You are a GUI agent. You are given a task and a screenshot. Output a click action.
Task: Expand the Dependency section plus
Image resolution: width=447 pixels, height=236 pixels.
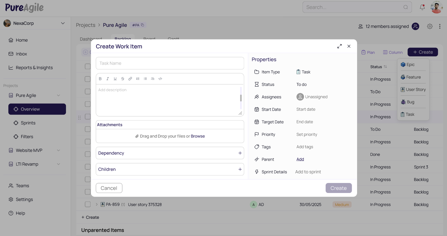tap(240, 153)
